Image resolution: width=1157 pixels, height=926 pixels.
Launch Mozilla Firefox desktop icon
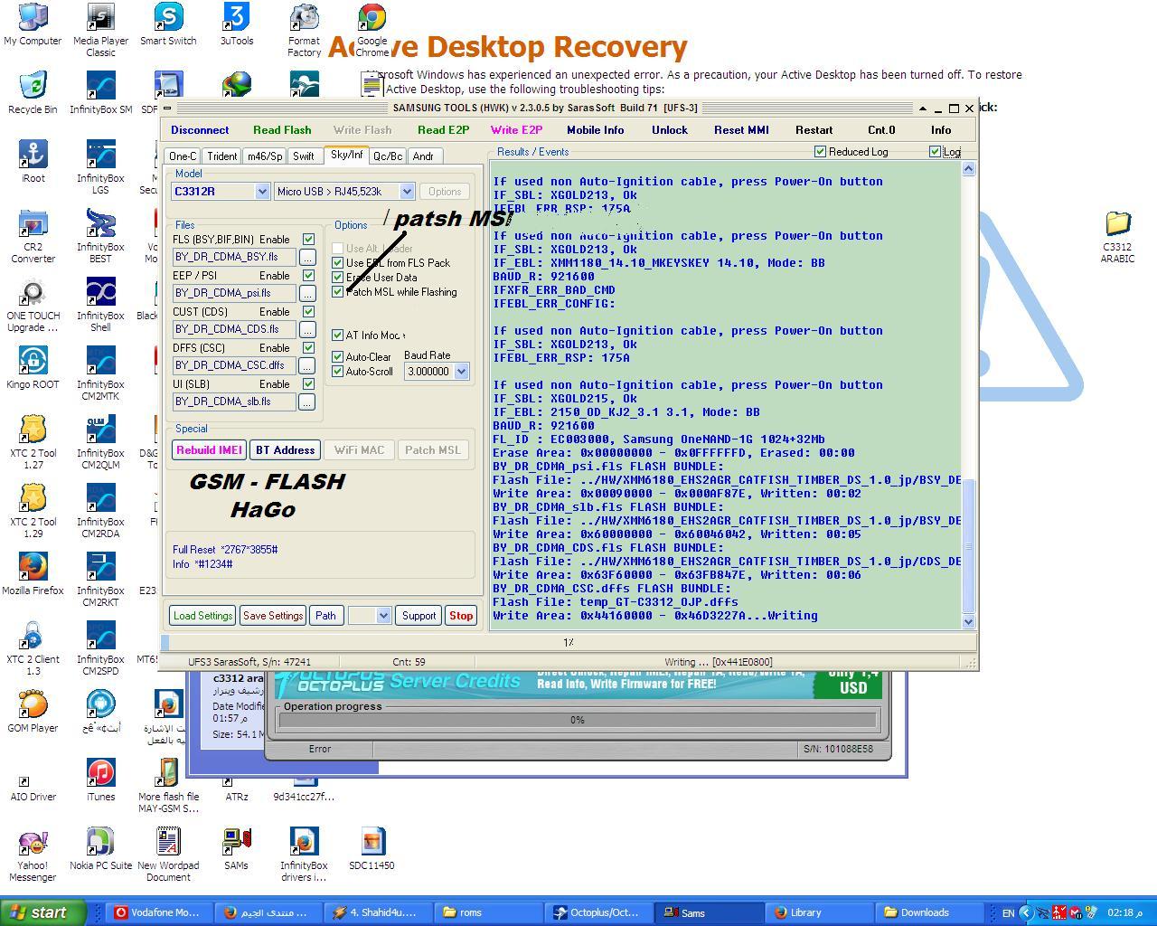pyautogui.click(x=33, y=574)
